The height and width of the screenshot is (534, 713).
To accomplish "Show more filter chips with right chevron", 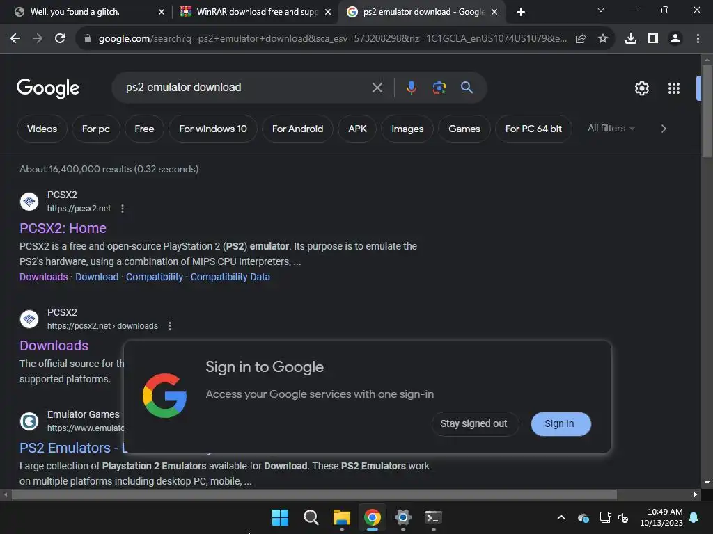I will 664,129.
